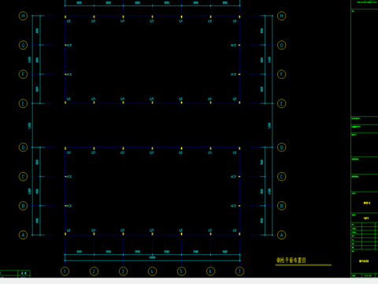Viewport: 378px width, 284px height.
Task: Click column grid bubble 6 at bottom
Action: coord(210,271)
